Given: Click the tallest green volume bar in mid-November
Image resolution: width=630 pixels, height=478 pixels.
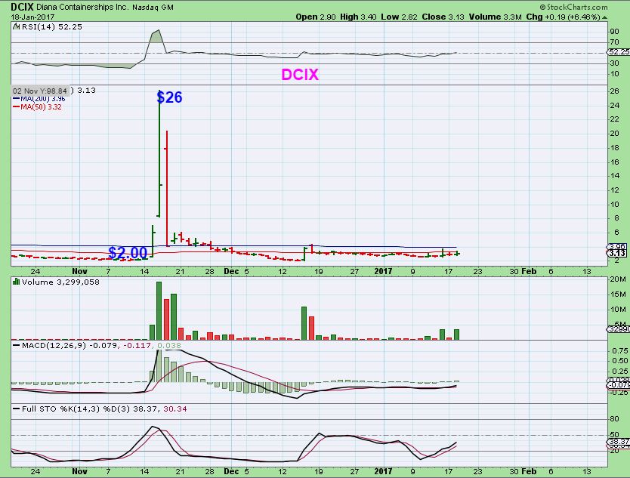Looking at the screenshot, I should 159,311.
